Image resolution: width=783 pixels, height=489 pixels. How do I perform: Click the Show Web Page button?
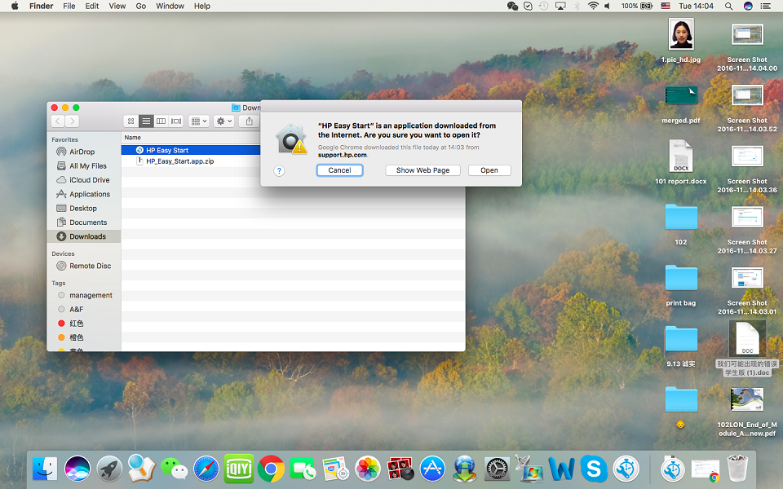click(422, 170)
